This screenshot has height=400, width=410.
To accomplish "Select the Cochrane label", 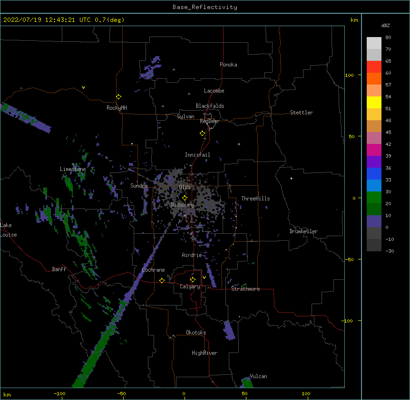I will 153,270.
